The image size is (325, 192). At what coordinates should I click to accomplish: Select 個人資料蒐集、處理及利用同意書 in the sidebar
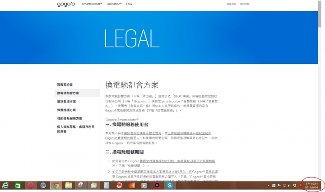pyautogui.click(x=76, y=129)
